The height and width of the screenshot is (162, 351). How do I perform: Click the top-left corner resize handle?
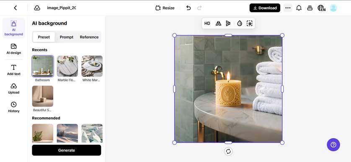pyautogui.click(x=174, y=35)
